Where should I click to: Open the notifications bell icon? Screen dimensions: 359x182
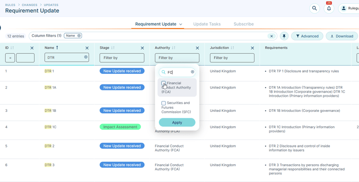pos(329,8)
